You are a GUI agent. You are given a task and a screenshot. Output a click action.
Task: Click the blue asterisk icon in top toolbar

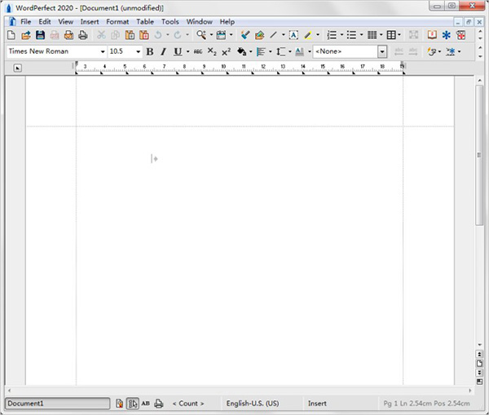(x=447, y=35)
